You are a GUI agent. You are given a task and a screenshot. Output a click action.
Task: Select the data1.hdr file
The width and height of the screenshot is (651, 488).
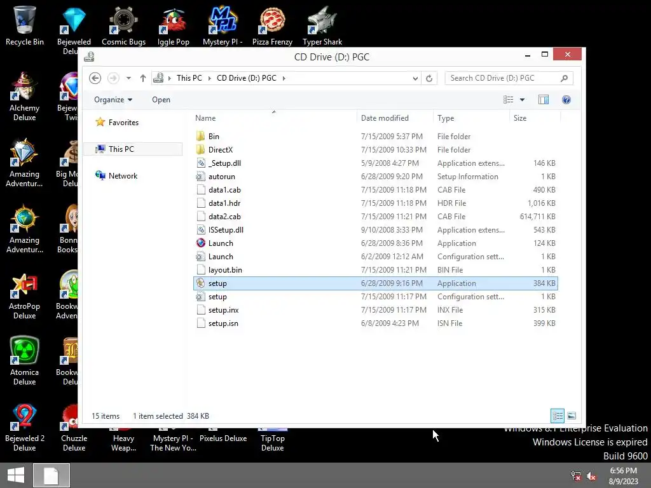click(x=375, y=203)
